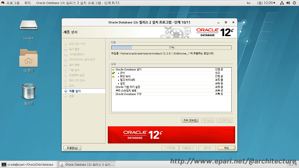Click the 파일 복사 status row
Image resolution: width=299 pixels, height=168 pixels.
pyautogui.click(x=172, y=76)
